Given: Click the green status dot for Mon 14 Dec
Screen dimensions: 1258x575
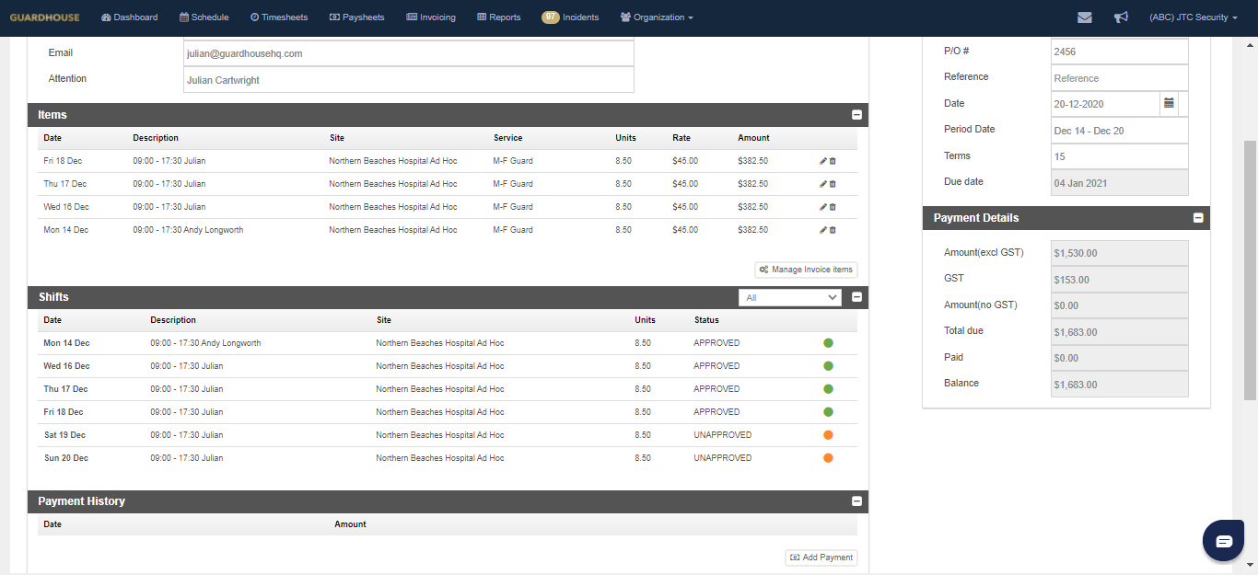Looking at the screenshot, I should click(828, 343).
